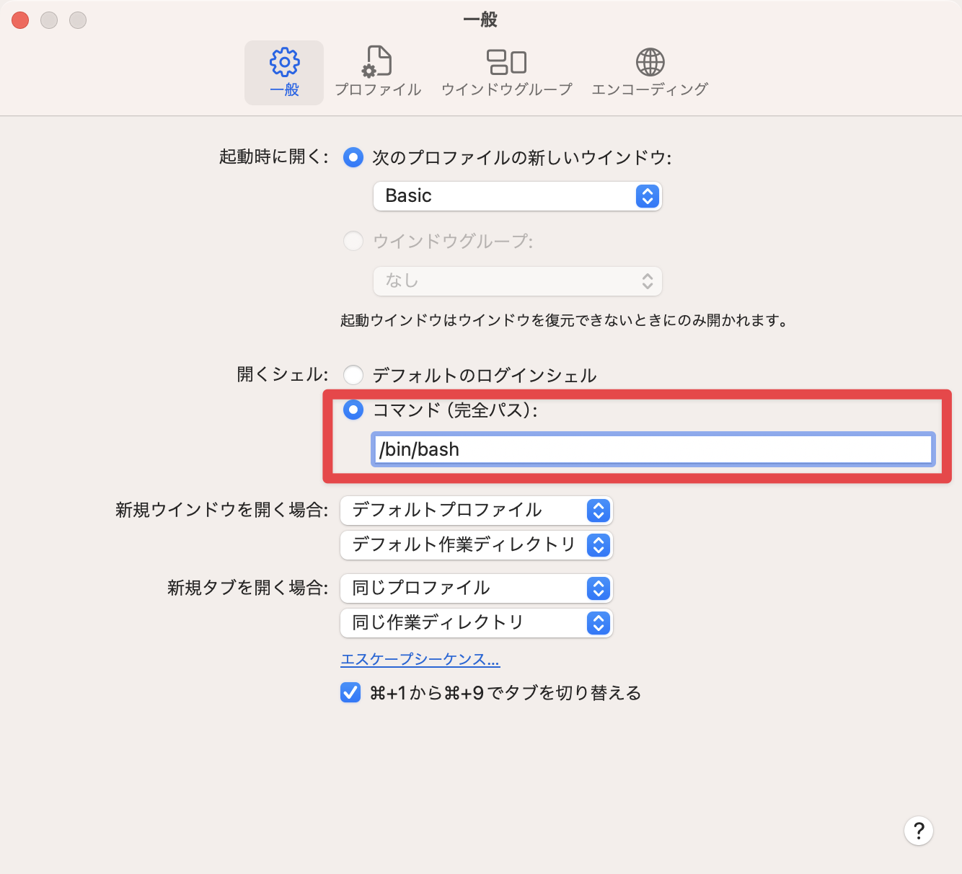This screenshot has height=874, width=962.
Task: Open the デフォルトプロファイル dropdown
Action: 475,511
